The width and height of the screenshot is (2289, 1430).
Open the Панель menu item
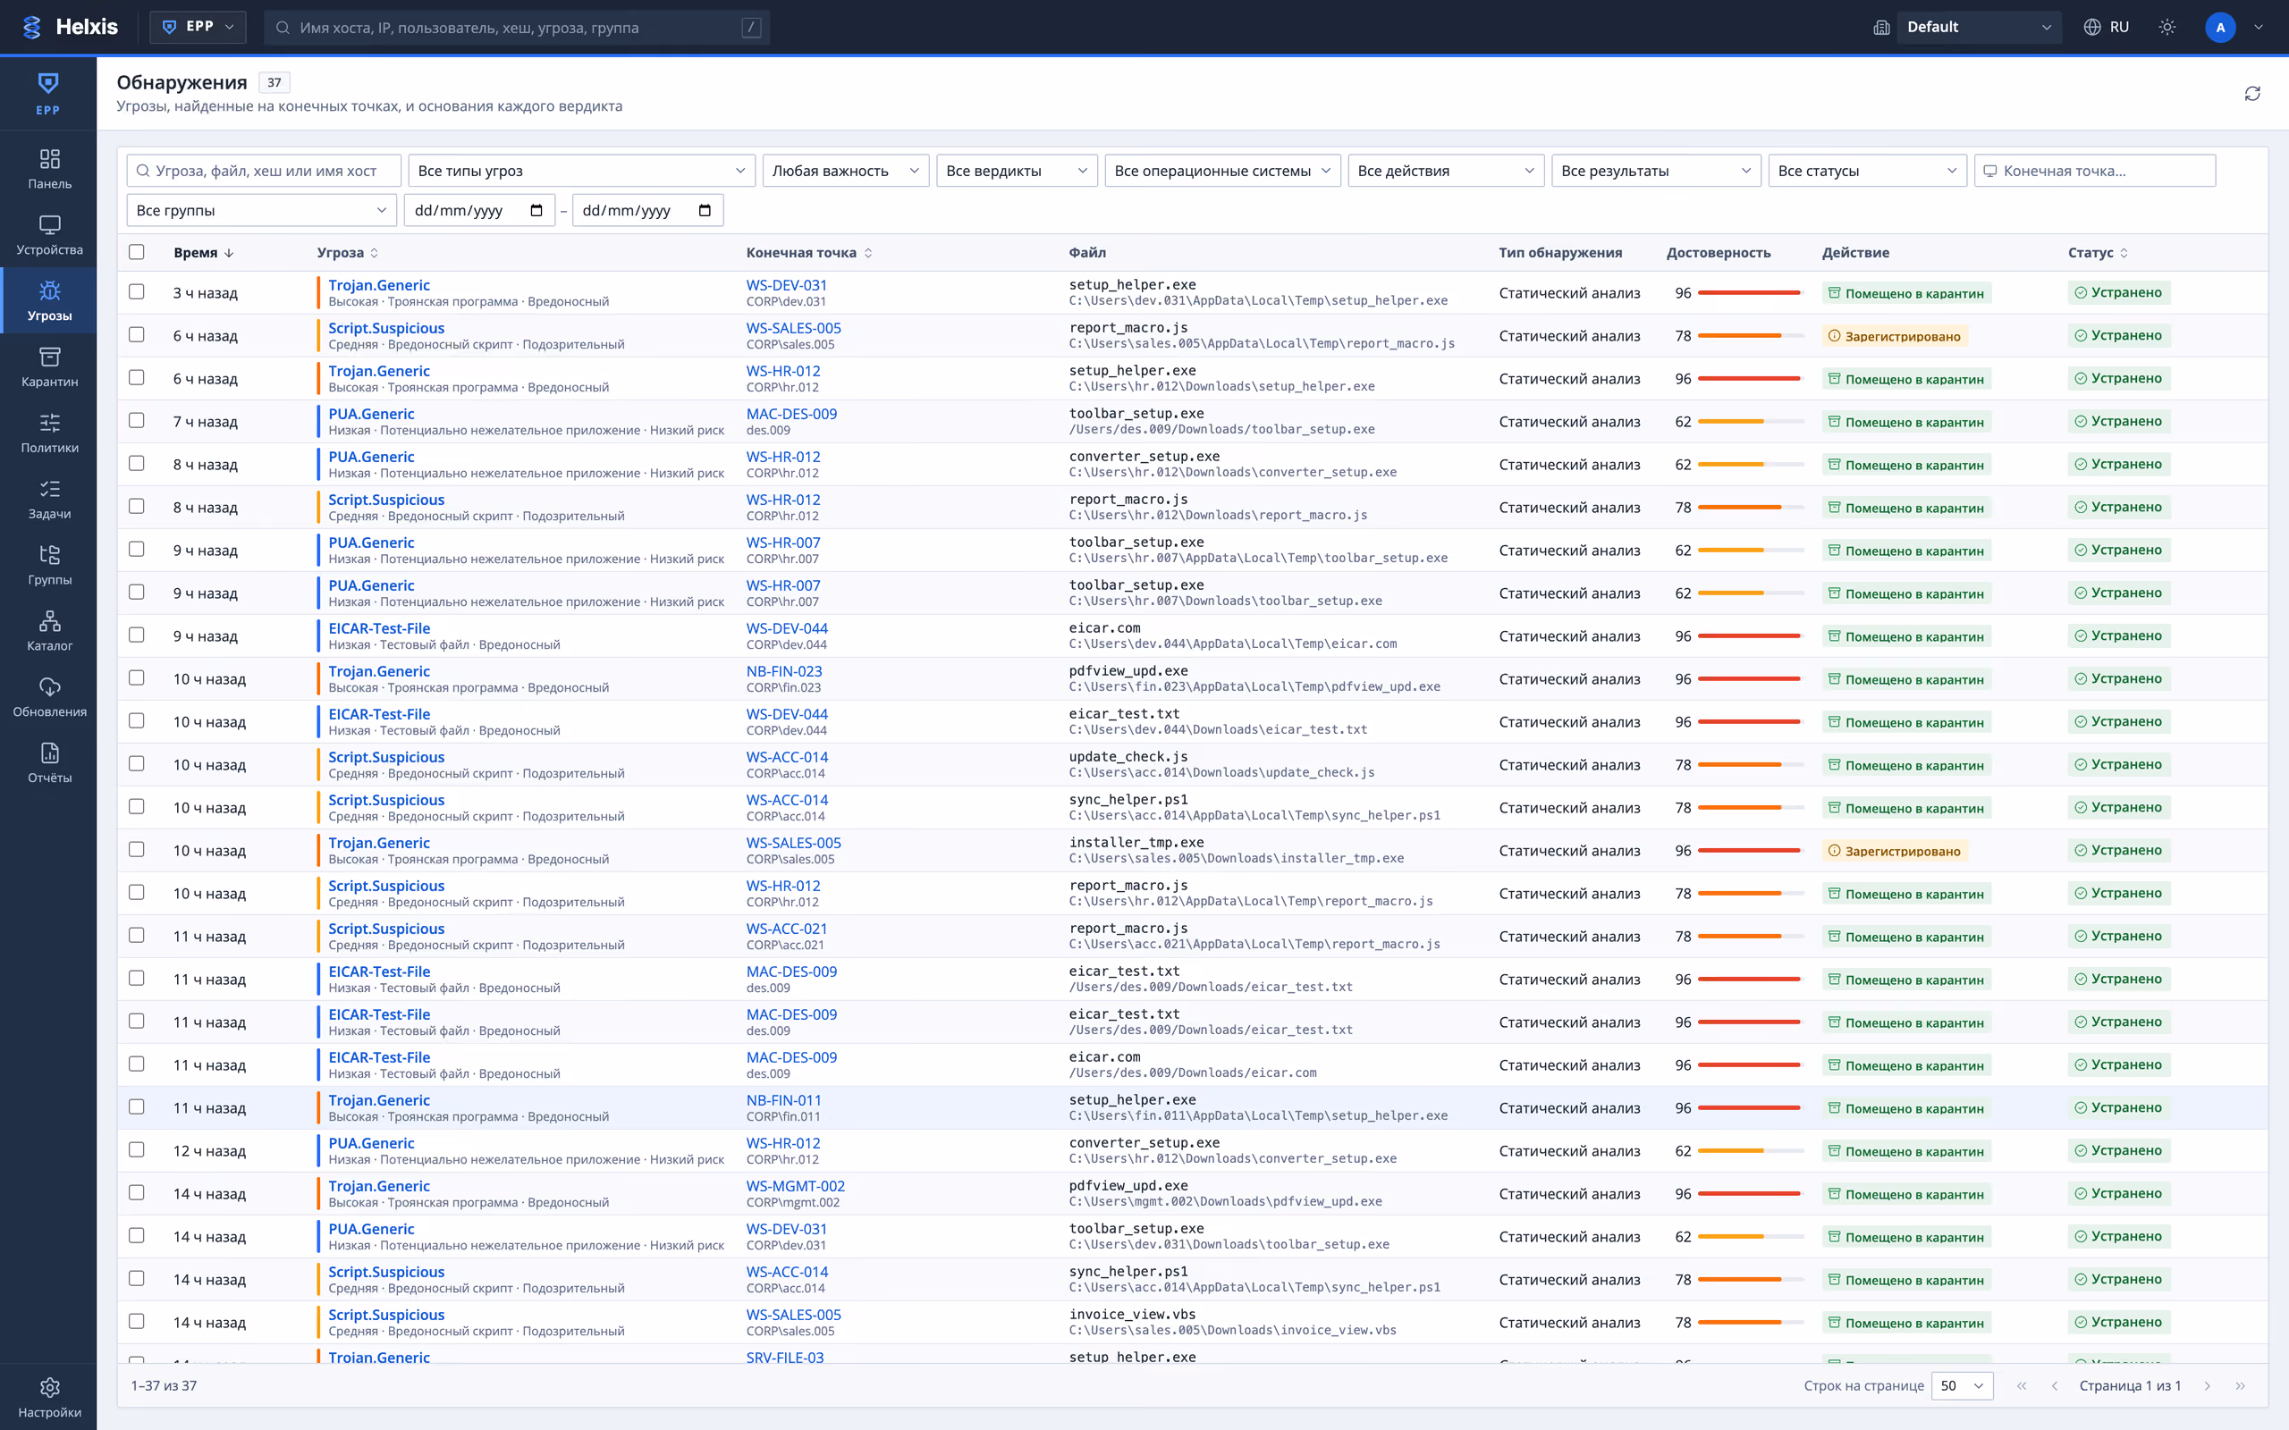[x=49, y=169]
